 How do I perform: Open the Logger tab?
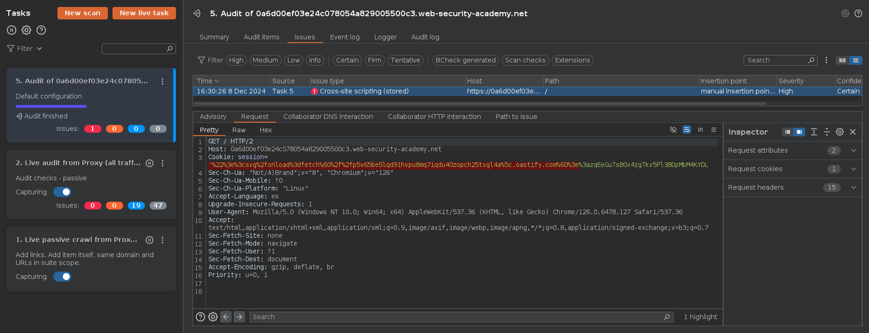tap(385, 37)
